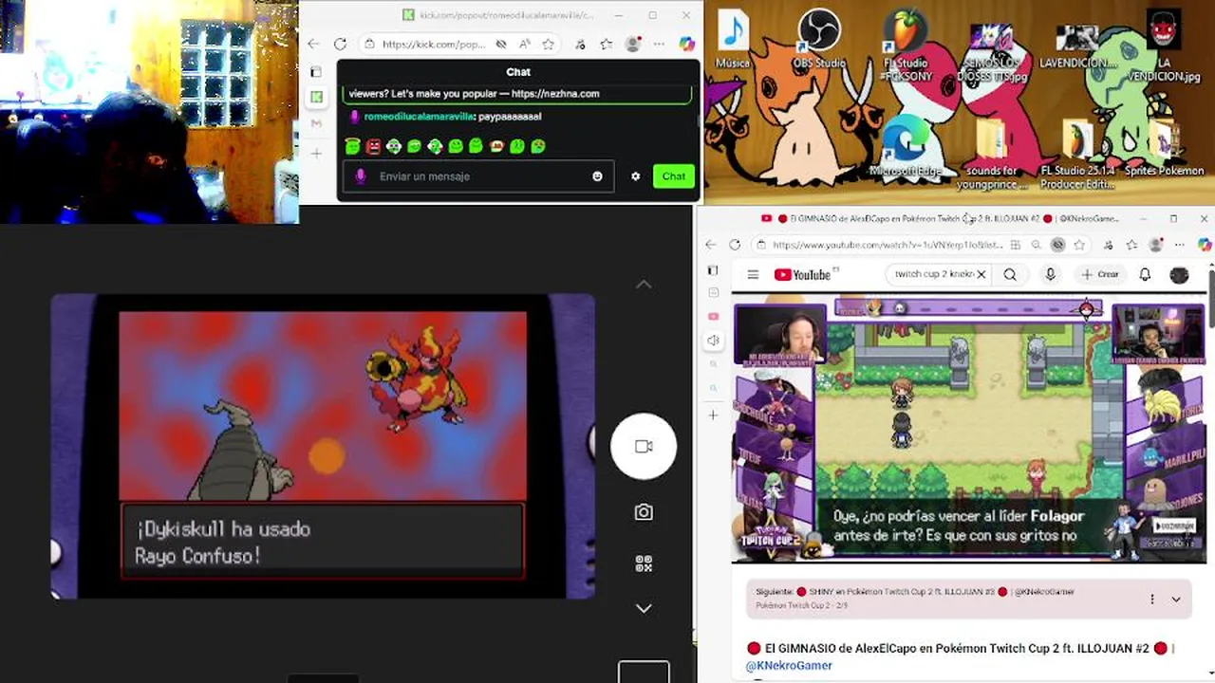The image size is (1215, 683).
Task: Clear the YouTube search box text
Action: (x=981, y=274)
